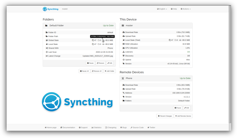The image size is (237, 138).
Task: Pause the Default Folder
Action: pyautogui.click(x=90, y=63)
